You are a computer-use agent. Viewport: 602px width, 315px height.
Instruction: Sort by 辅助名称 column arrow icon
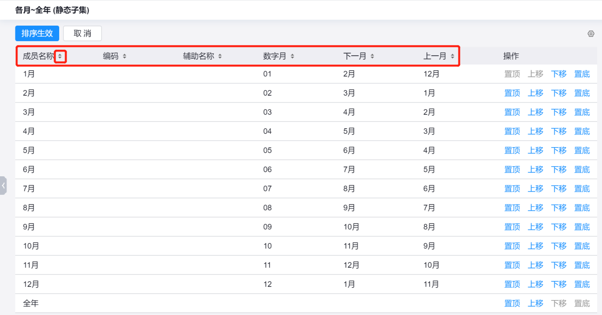tap(220, 57)
